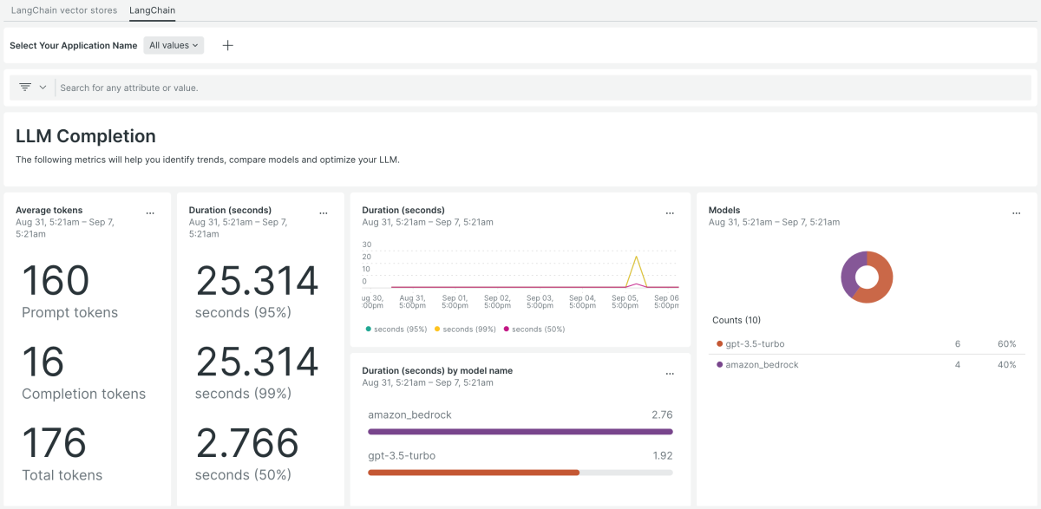Viewport: 1041px width, 509px height.
Task: Click the search attribute input field
Action: coord(520,88)
